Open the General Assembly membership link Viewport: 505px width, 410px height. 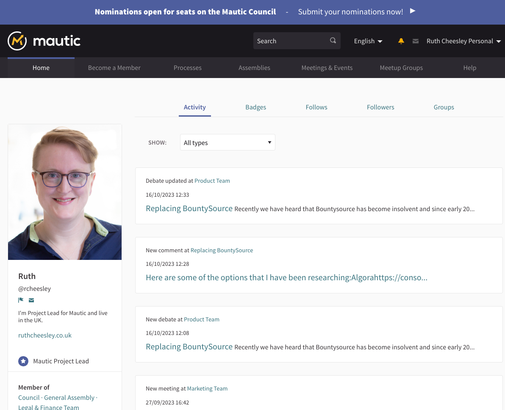[x=69, y=398]
